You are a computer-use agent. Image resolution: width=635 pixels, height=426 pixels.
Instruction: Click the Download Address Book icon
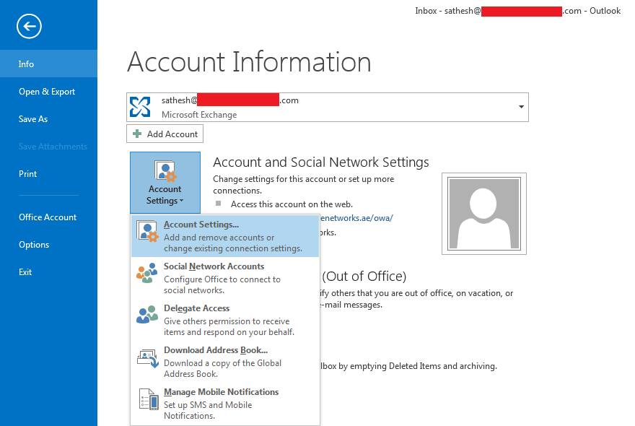(x=147, y=358)
